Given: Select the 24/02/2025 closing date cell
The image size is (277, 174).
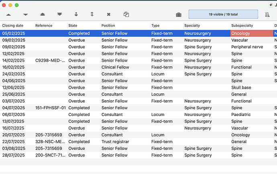Looking at the screenshot, I should [13, 74].
